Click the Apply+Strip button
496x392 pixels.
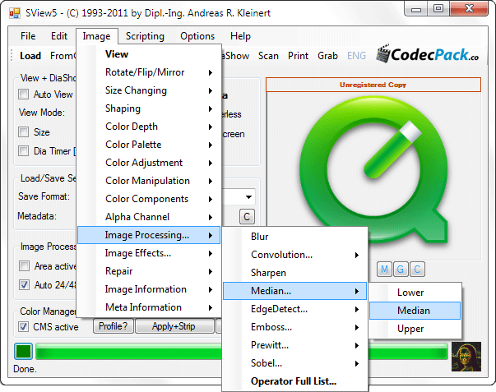[x=174, y=326]
